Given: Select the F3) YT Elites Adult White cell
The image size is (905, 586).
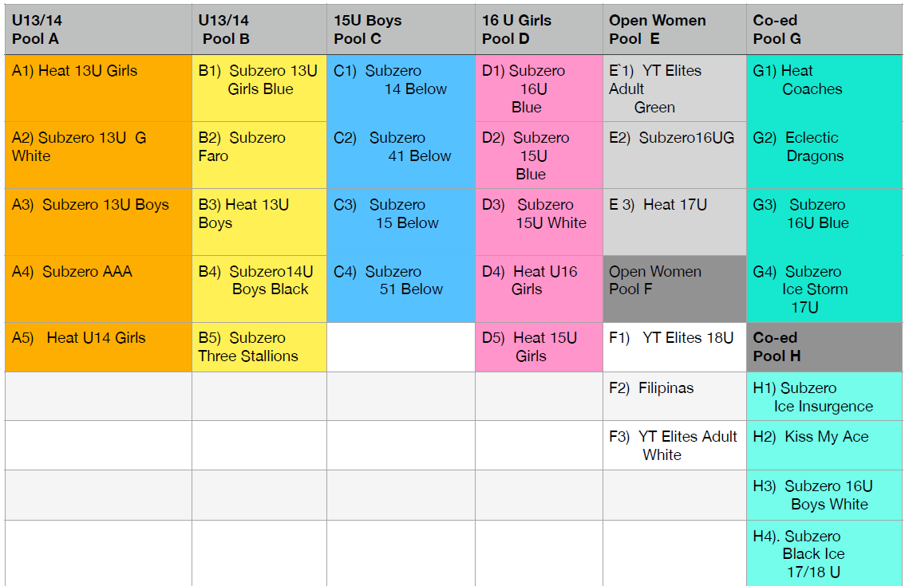Looking at the screenshot, I should (674, 446).
